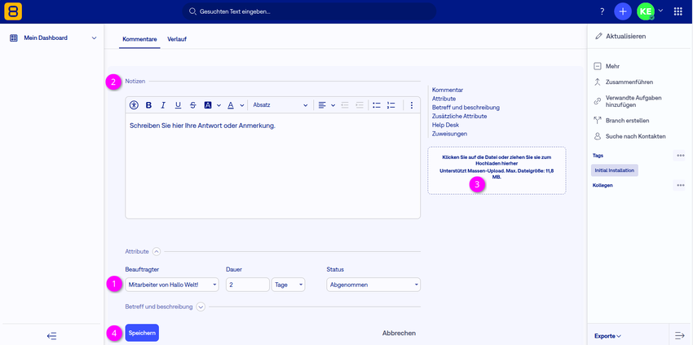
Task: Open the Tage duration unit dropdown
Action: click(x=288, y=285)
